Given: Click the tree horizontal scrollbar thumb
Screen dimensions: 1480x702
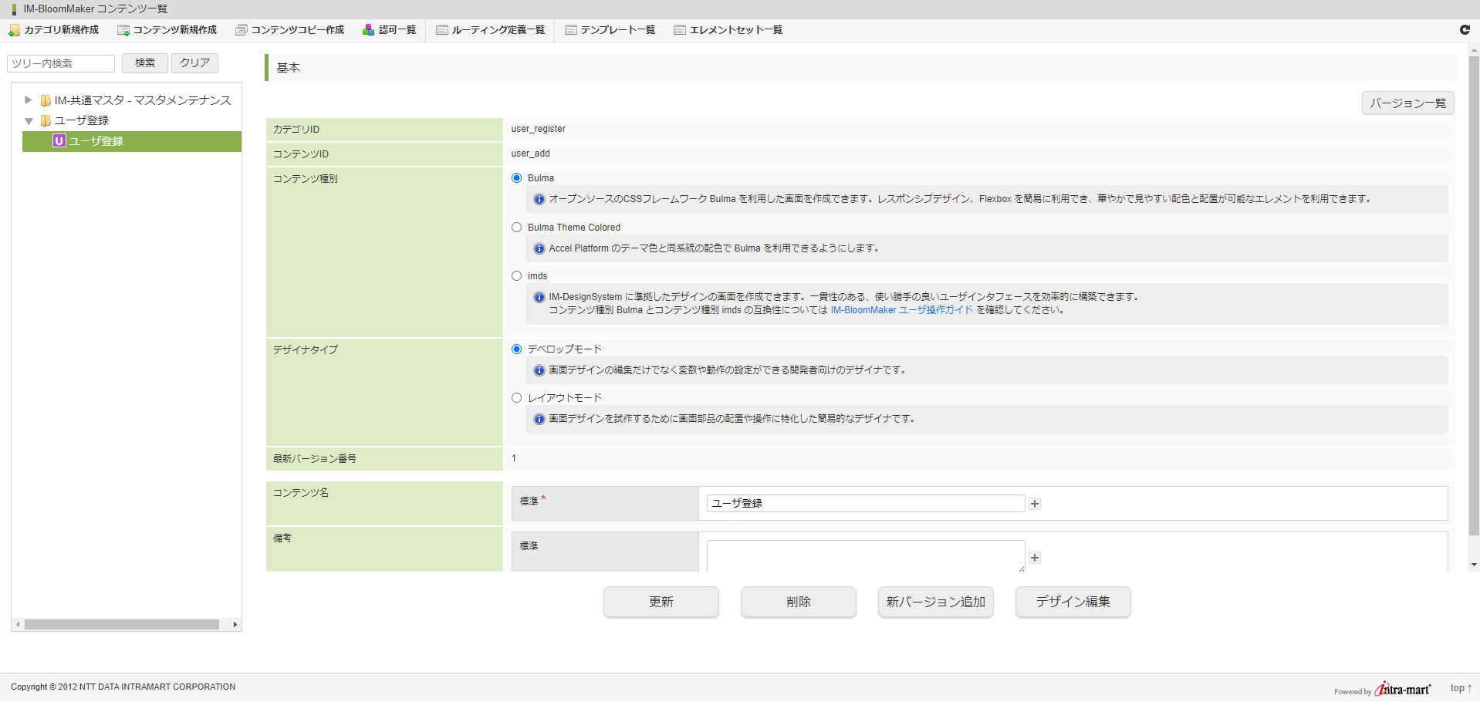Looking at the screenshot, I should pyautogui.click(x=122, y=625).
